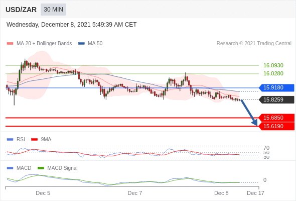Click the RSI legend label

pos(21,139)
